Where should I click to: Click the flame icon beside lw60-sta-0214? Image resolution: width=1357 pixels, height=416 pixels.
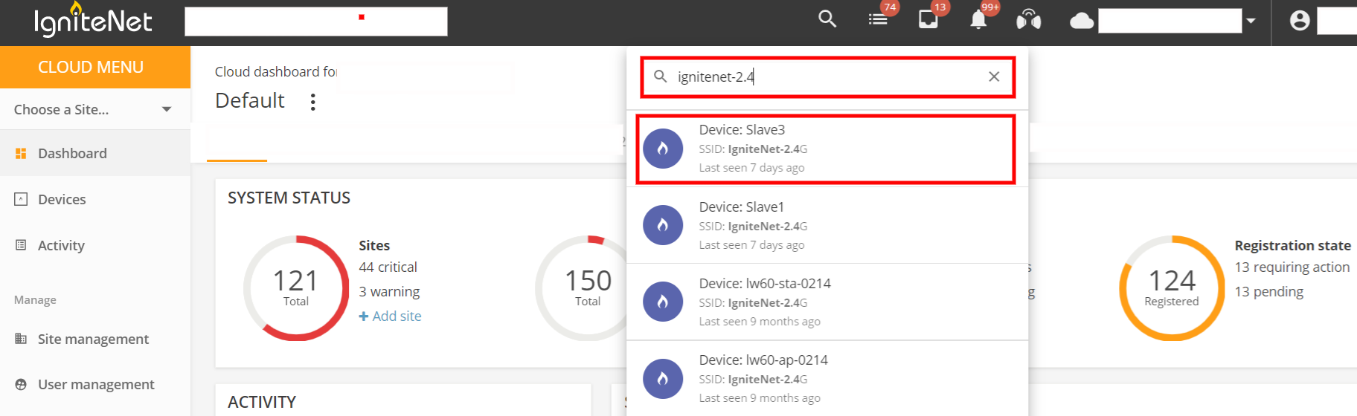(663, 302)
